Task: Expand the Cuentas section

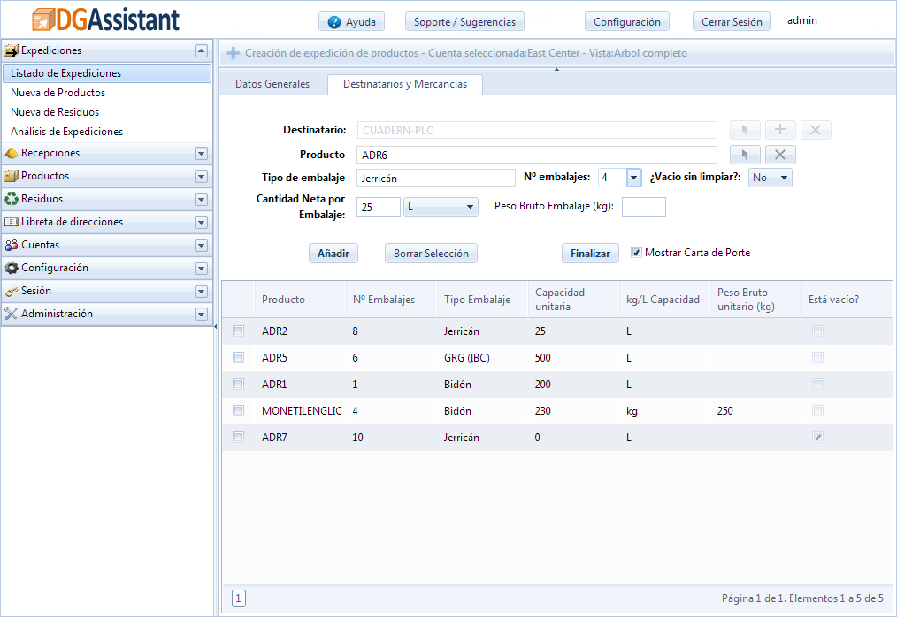Action: click(x=201, y=246)
